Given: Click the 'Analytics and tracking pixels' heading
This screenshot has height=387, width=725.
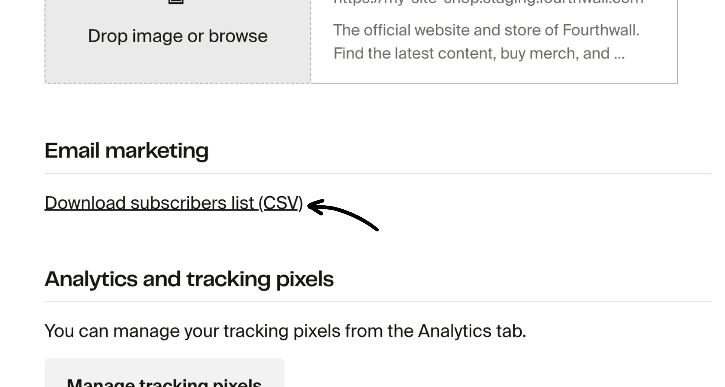Looking at the screenshot, I should (x=190, y=279).
